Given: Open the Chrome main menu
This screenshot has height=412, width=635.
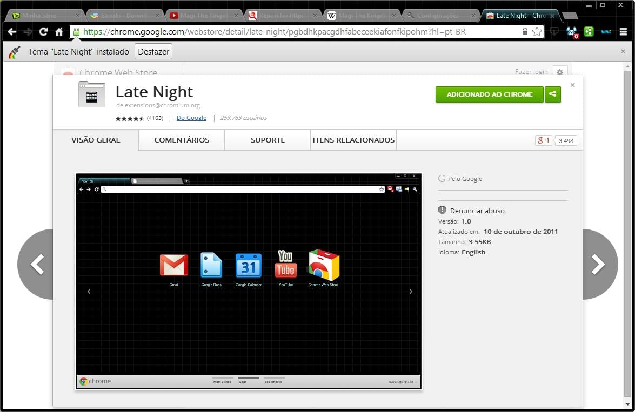Looking at the screenshot, I should (x=623, y=31).
